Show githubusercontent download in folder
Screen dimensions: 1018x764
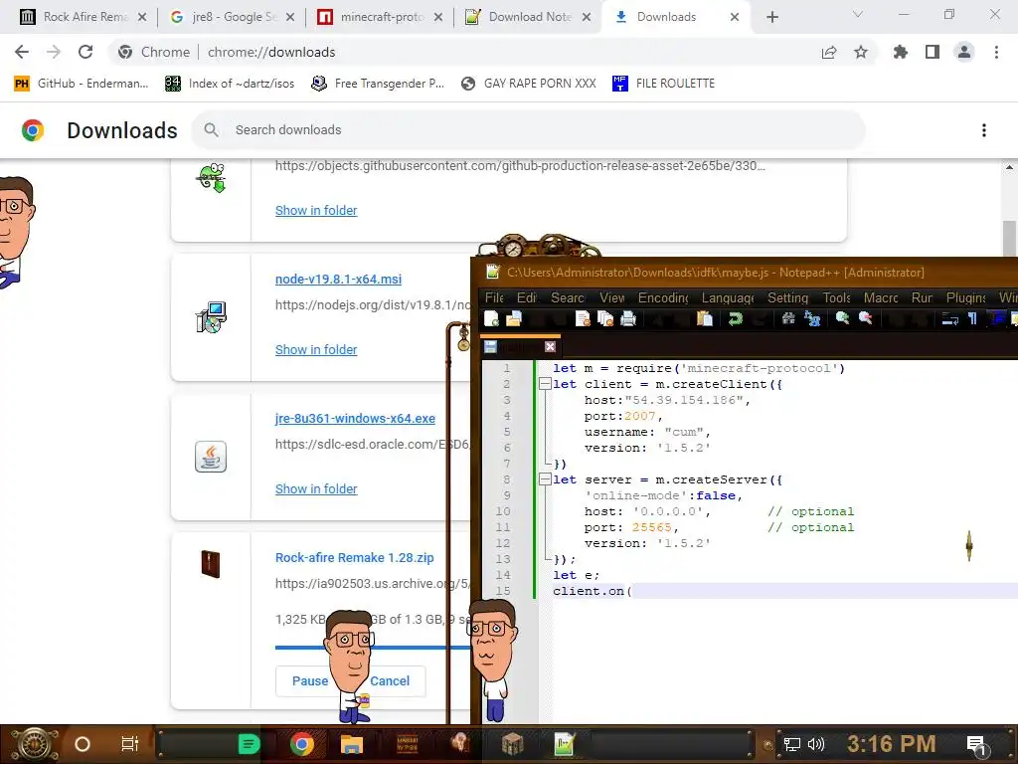pos(316,211)
